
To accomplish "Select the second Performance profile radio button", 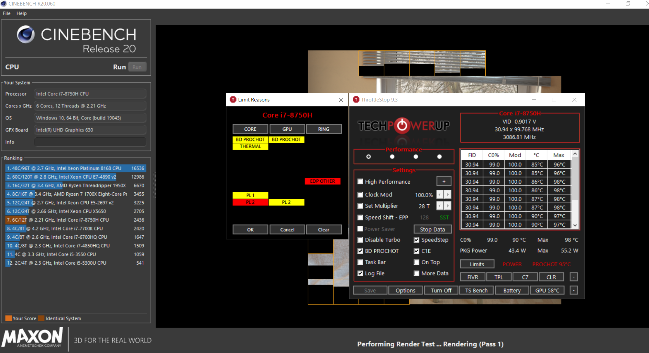I will tap(392, 157).
